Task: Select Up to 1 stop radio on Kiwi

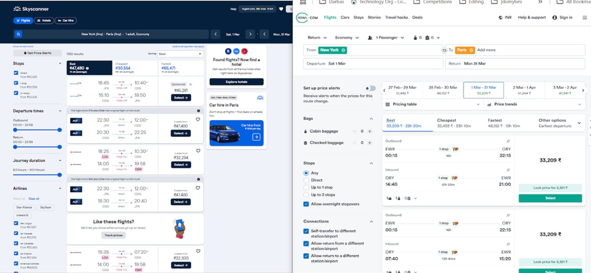Action: coord(306,188)
